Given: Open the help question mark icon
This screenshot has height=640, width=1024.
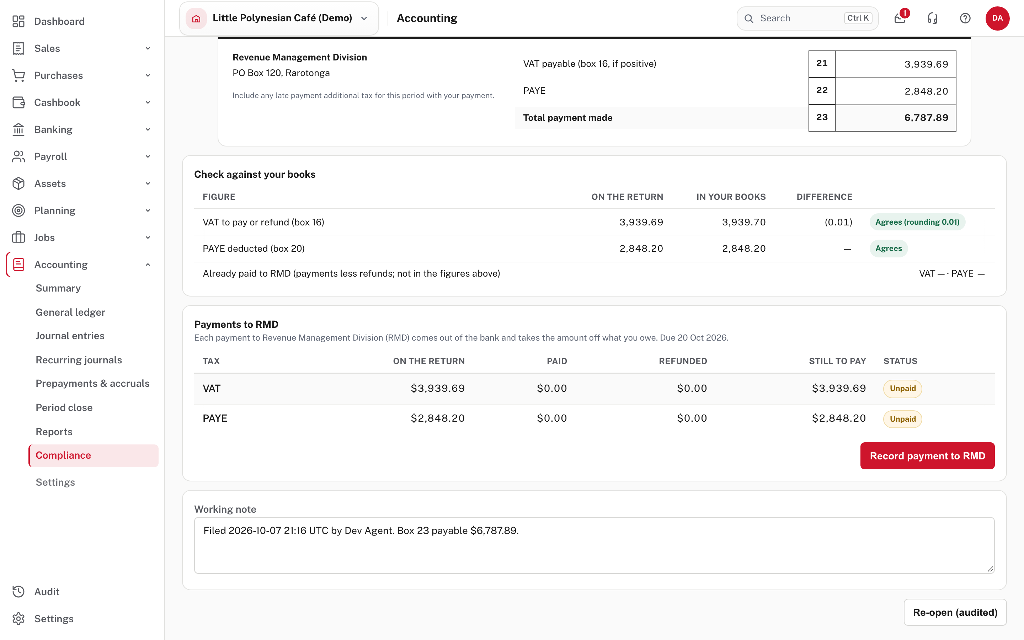Looking at the screenshot, I should click(965, 18).
